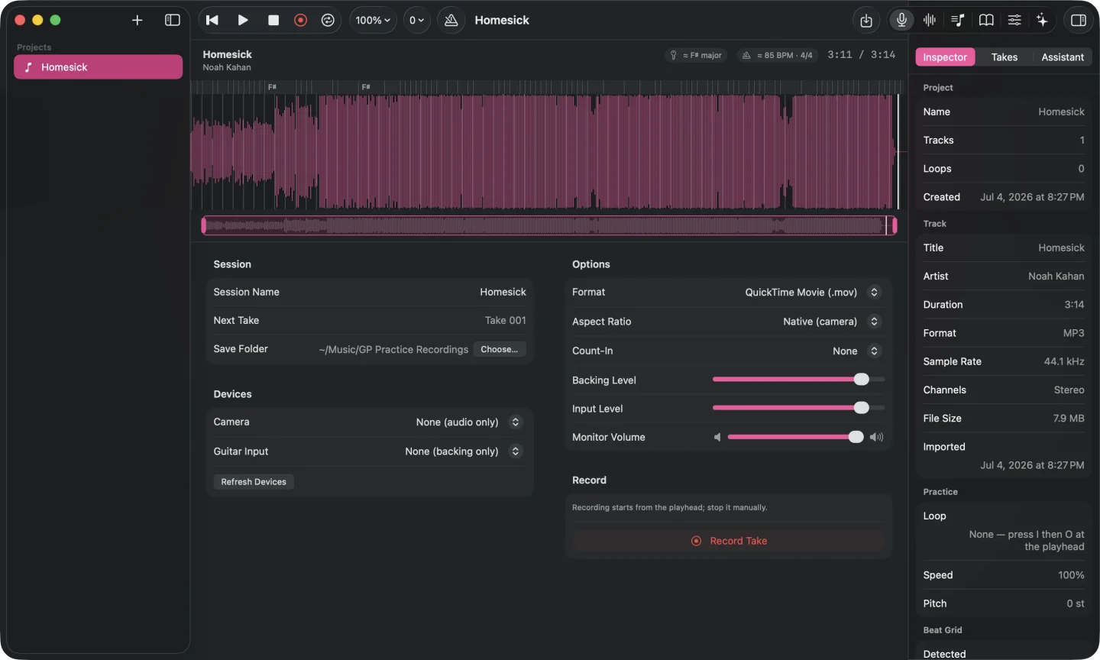Adjust the Monitor Volume slider
This screenshot has width=1100, height=660.
pyautogui.click(x=795, y=437)
